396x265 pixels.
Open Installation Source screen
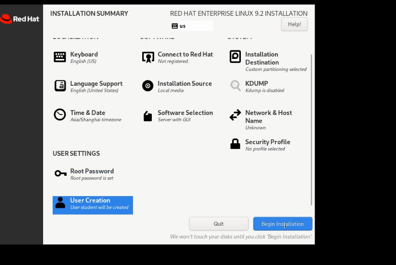pos(185,83)
